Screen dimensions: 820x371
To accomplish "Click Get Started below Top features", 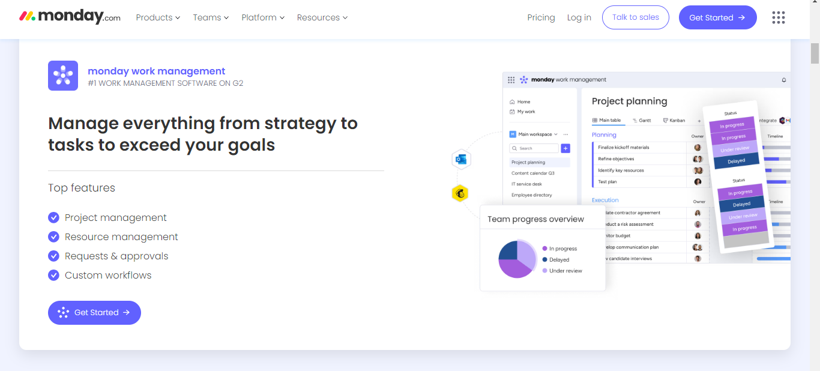I will coord(94,313).
